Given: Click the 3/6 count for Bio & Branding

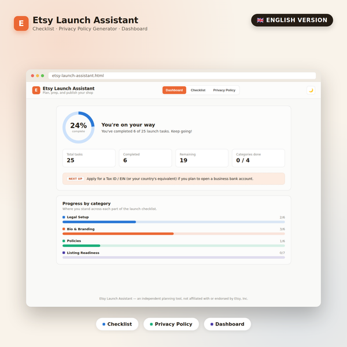Looking at the screenshot, I should (282, 229).
